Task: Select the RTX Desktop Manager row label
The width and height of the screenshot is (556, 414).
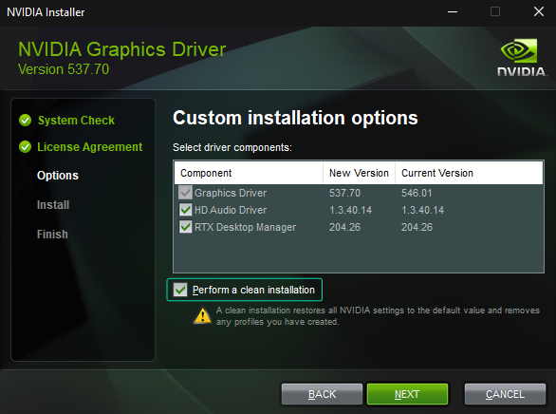Action: tap(245, 227)
